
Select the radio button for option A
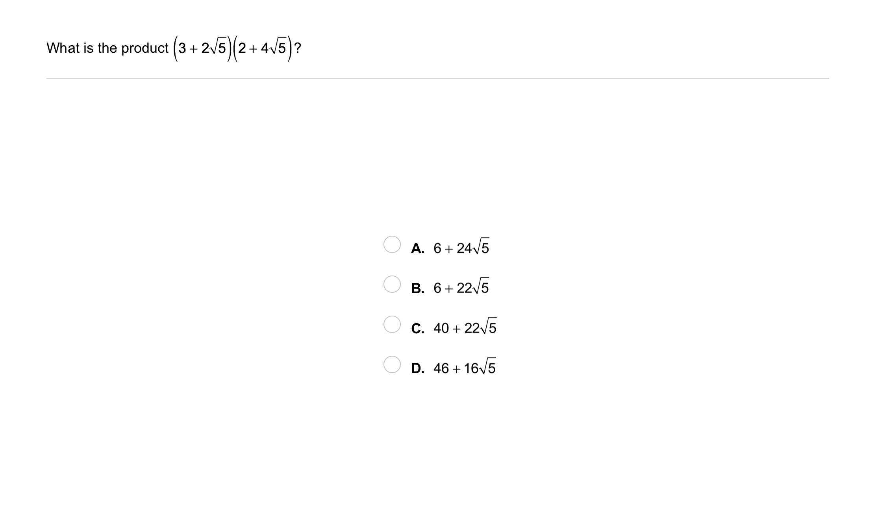pos(392,244)
